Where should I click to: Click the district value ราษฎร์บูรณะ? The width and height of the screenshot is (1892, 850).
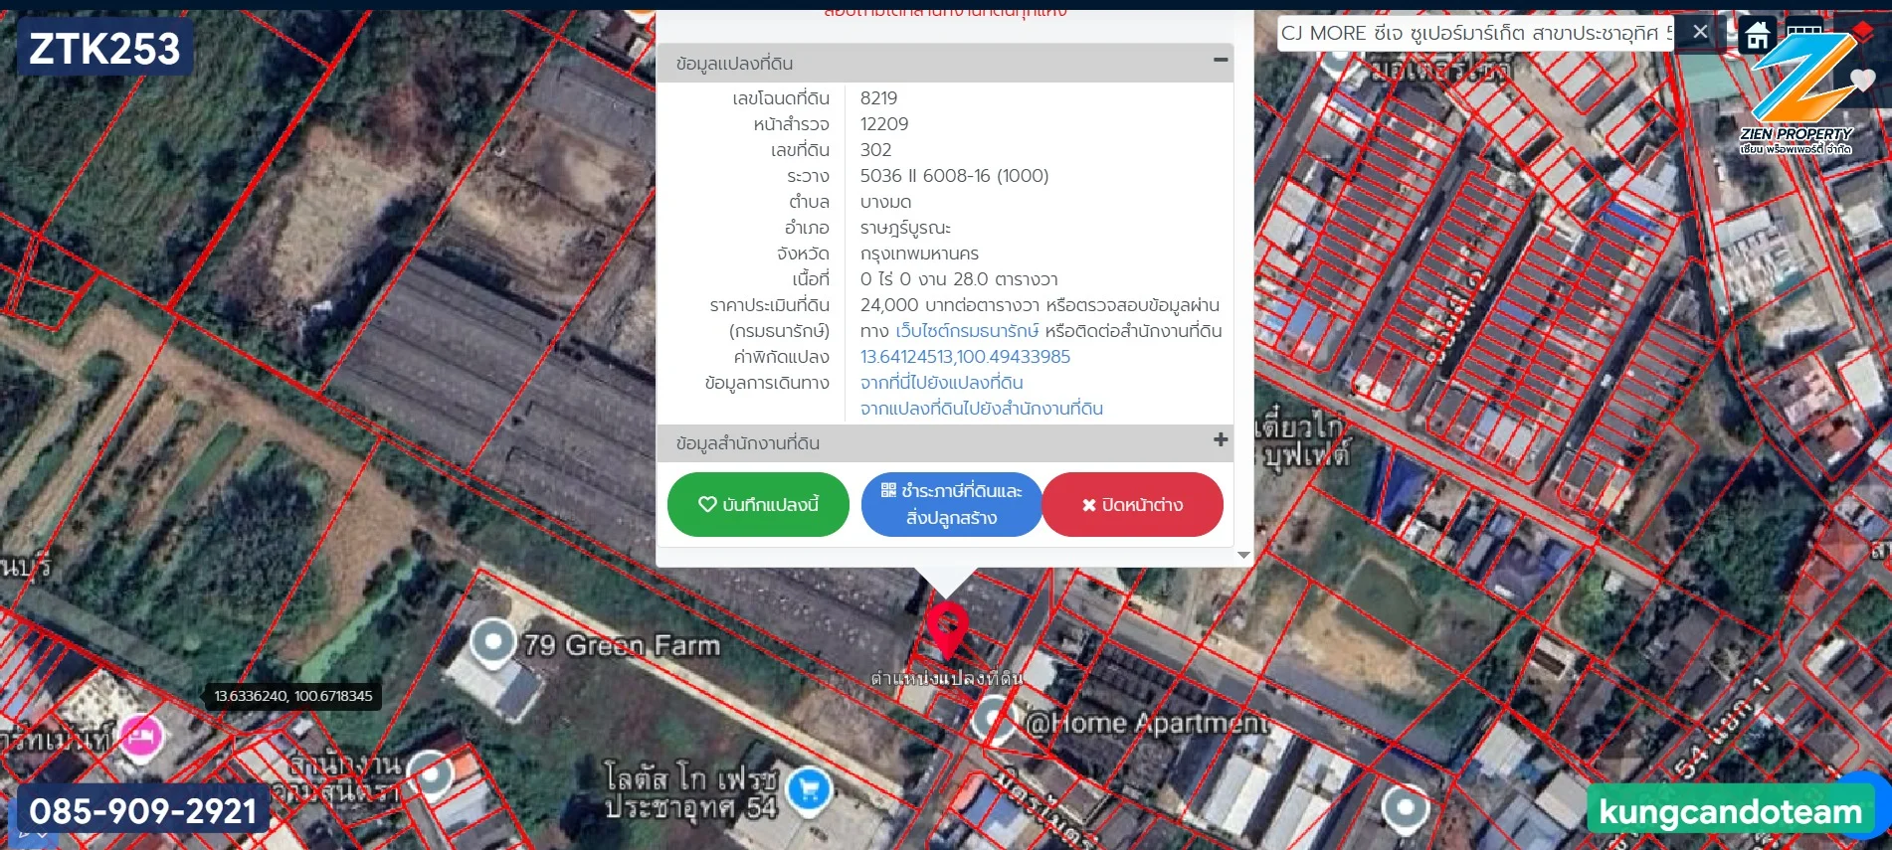(905, 228)
